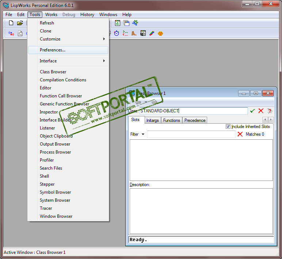Open Window Browser from the Tools menu
The height and width of the screenshot is (259, 282).
tap(68, 216)
